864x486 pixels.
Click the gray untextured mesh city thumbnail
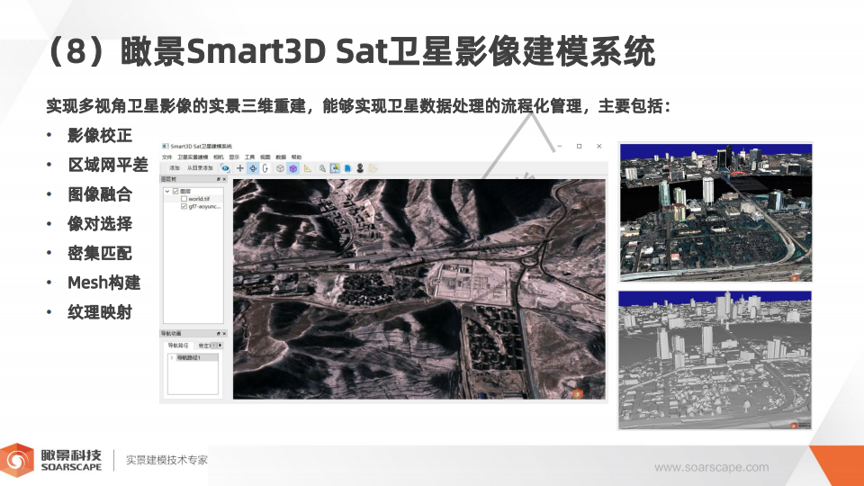click(x=715, y=360)
